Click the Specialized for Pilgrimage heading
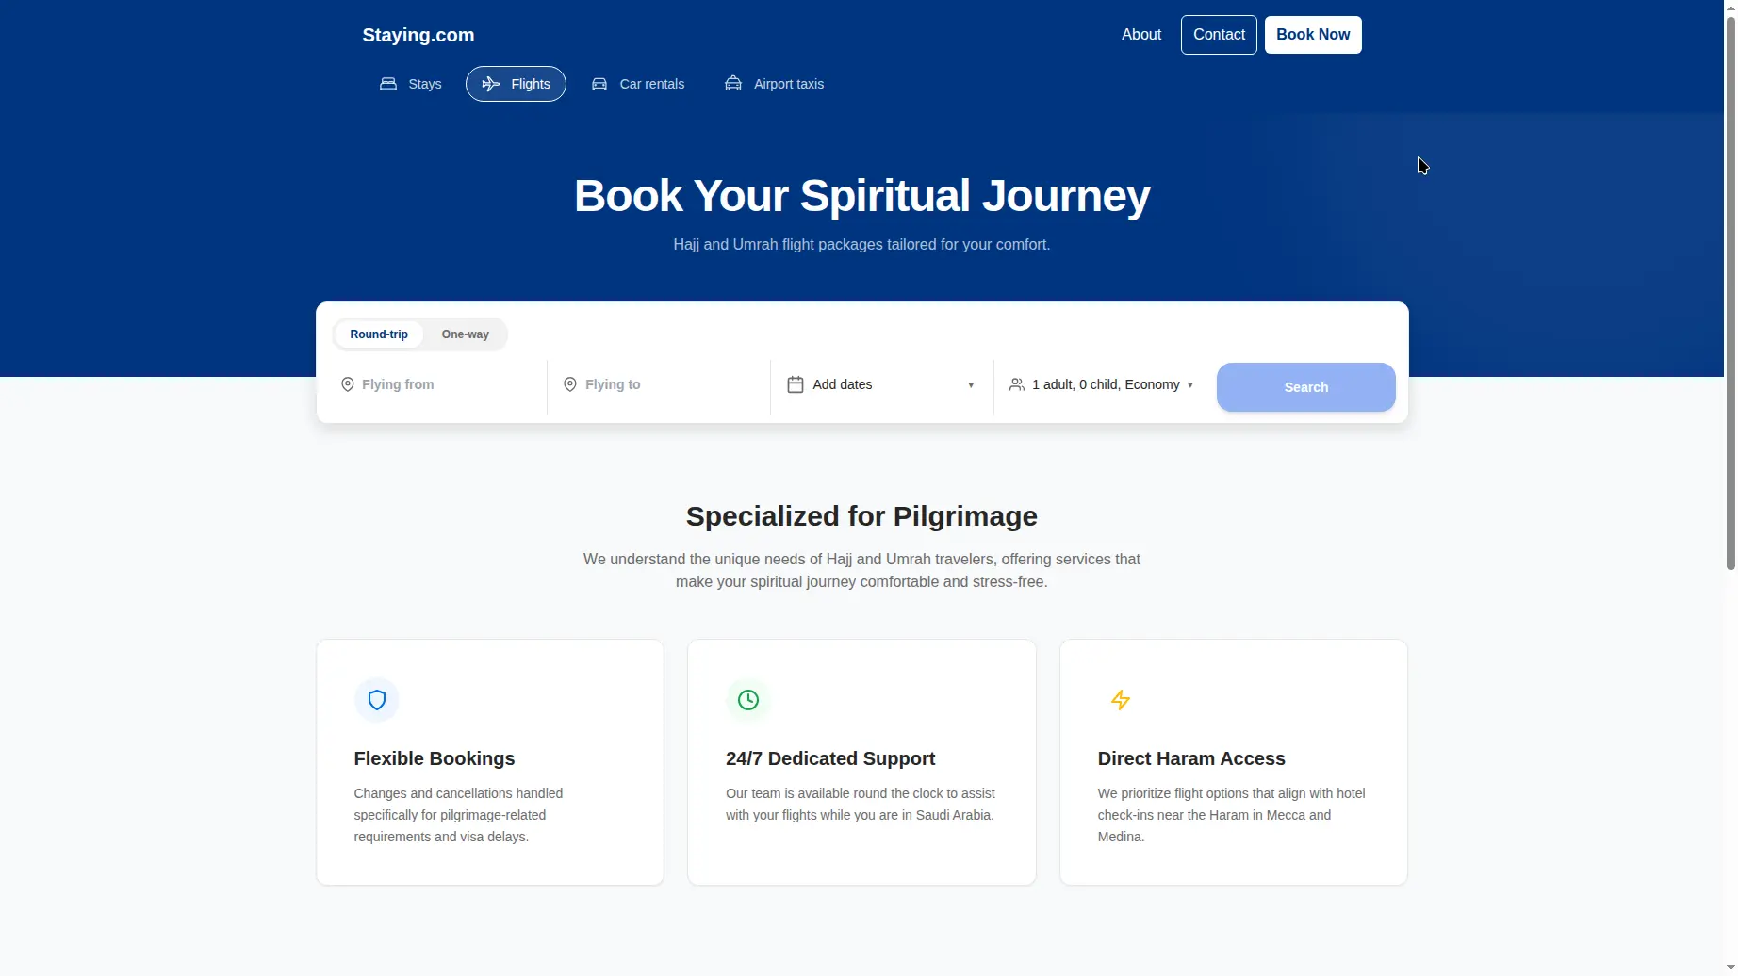This screenshot has height=977, width=1739. (x=861, y=516)
